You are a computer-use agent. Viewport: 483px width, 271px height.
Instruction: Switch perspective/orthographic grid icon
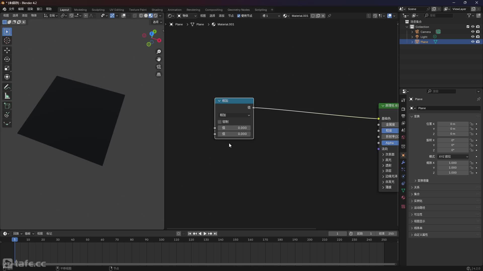tap(159, 75)
